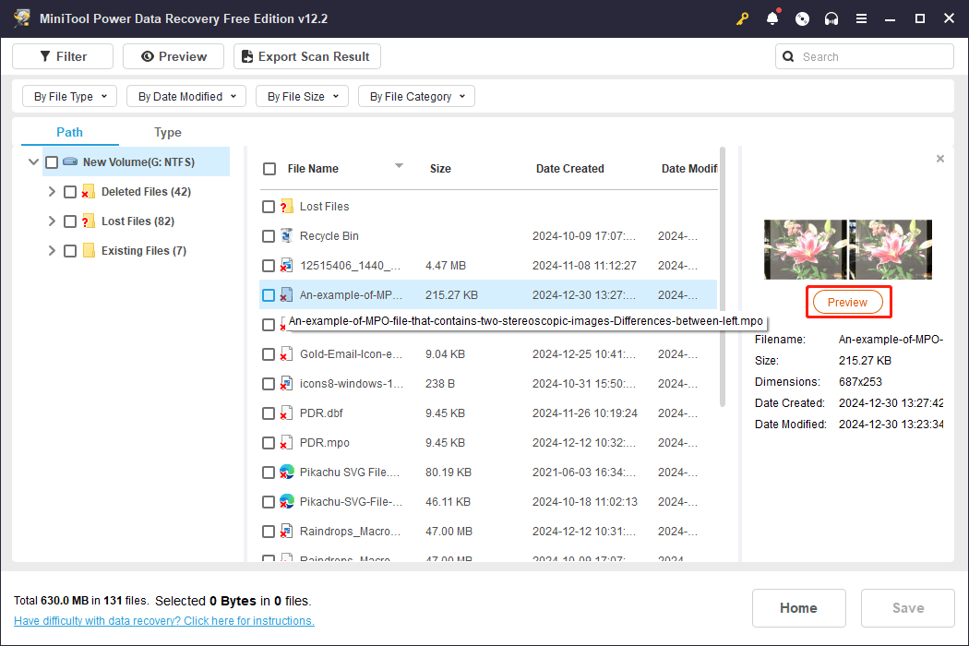Click the An-example-of-MP file icon
This screenshot has height=646, width=969.
pyautogui.click(x=286, y=295)
